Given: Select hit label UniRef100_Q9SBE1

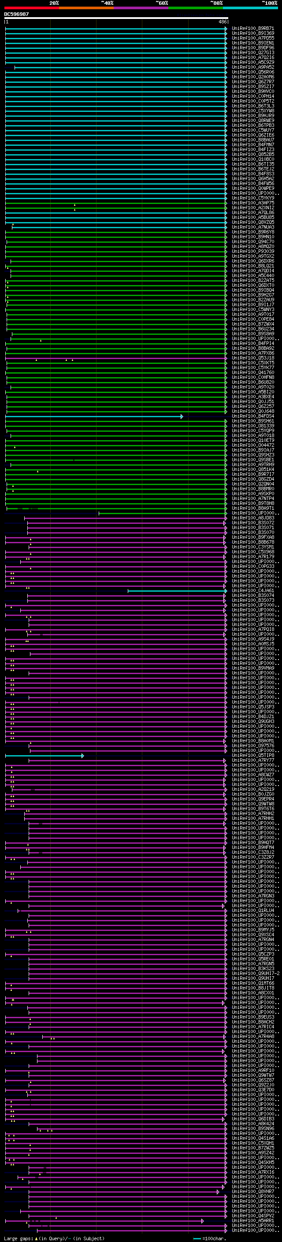Looking at the screenshot, I should click(253, 460).
